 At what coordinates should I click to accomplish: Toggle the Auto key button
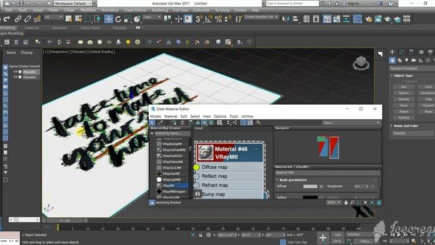click(337, 235)
